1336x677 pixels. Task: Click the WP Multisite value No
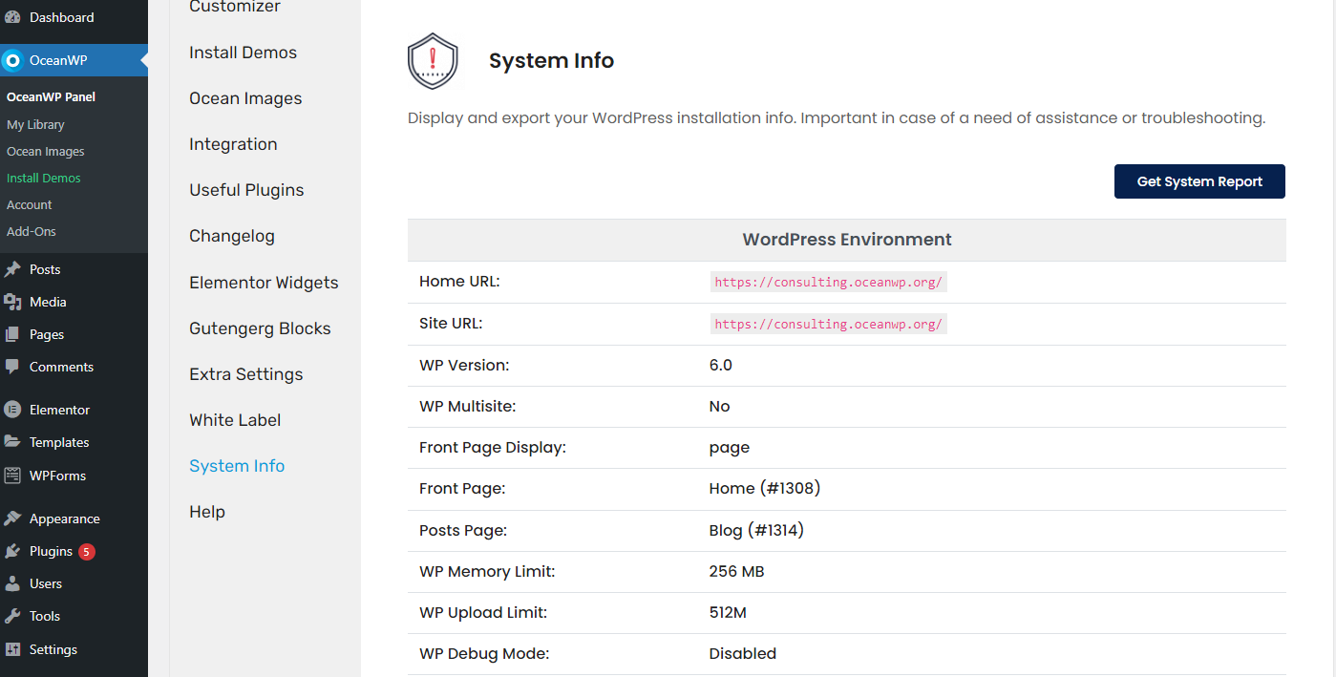point(719,406)
